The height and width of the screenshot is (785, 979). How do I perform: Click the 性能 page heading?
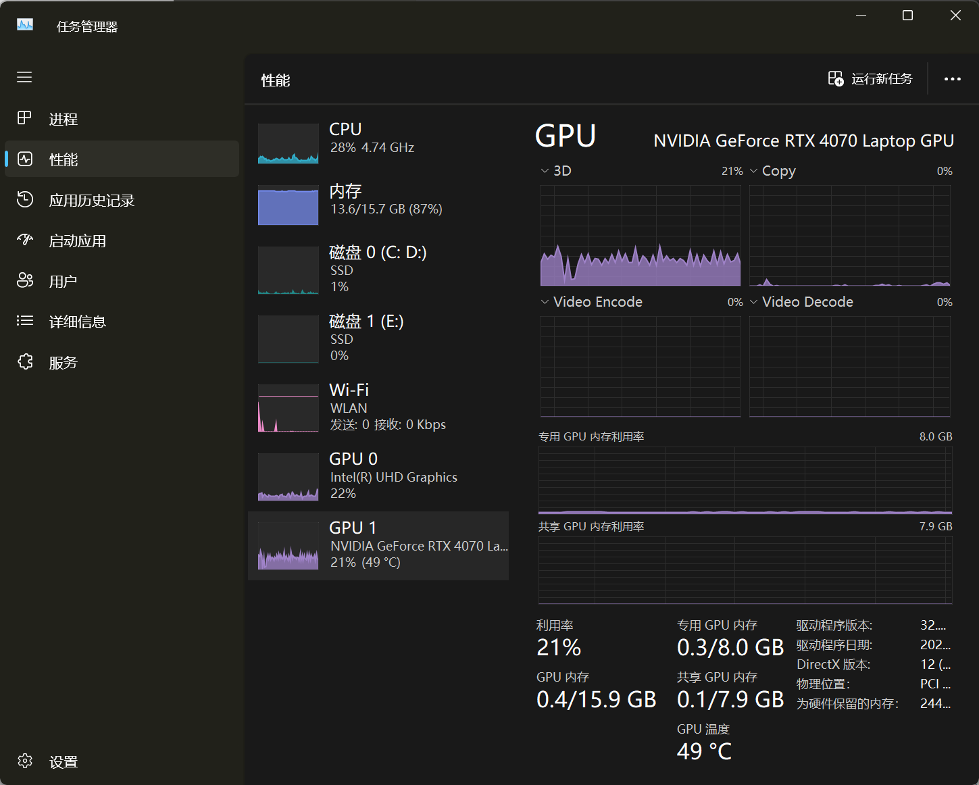point(276,80)
